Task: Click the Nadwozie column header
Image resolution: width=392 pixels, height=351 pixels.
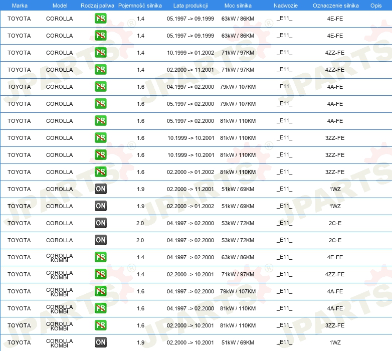Action: (286, 6)
